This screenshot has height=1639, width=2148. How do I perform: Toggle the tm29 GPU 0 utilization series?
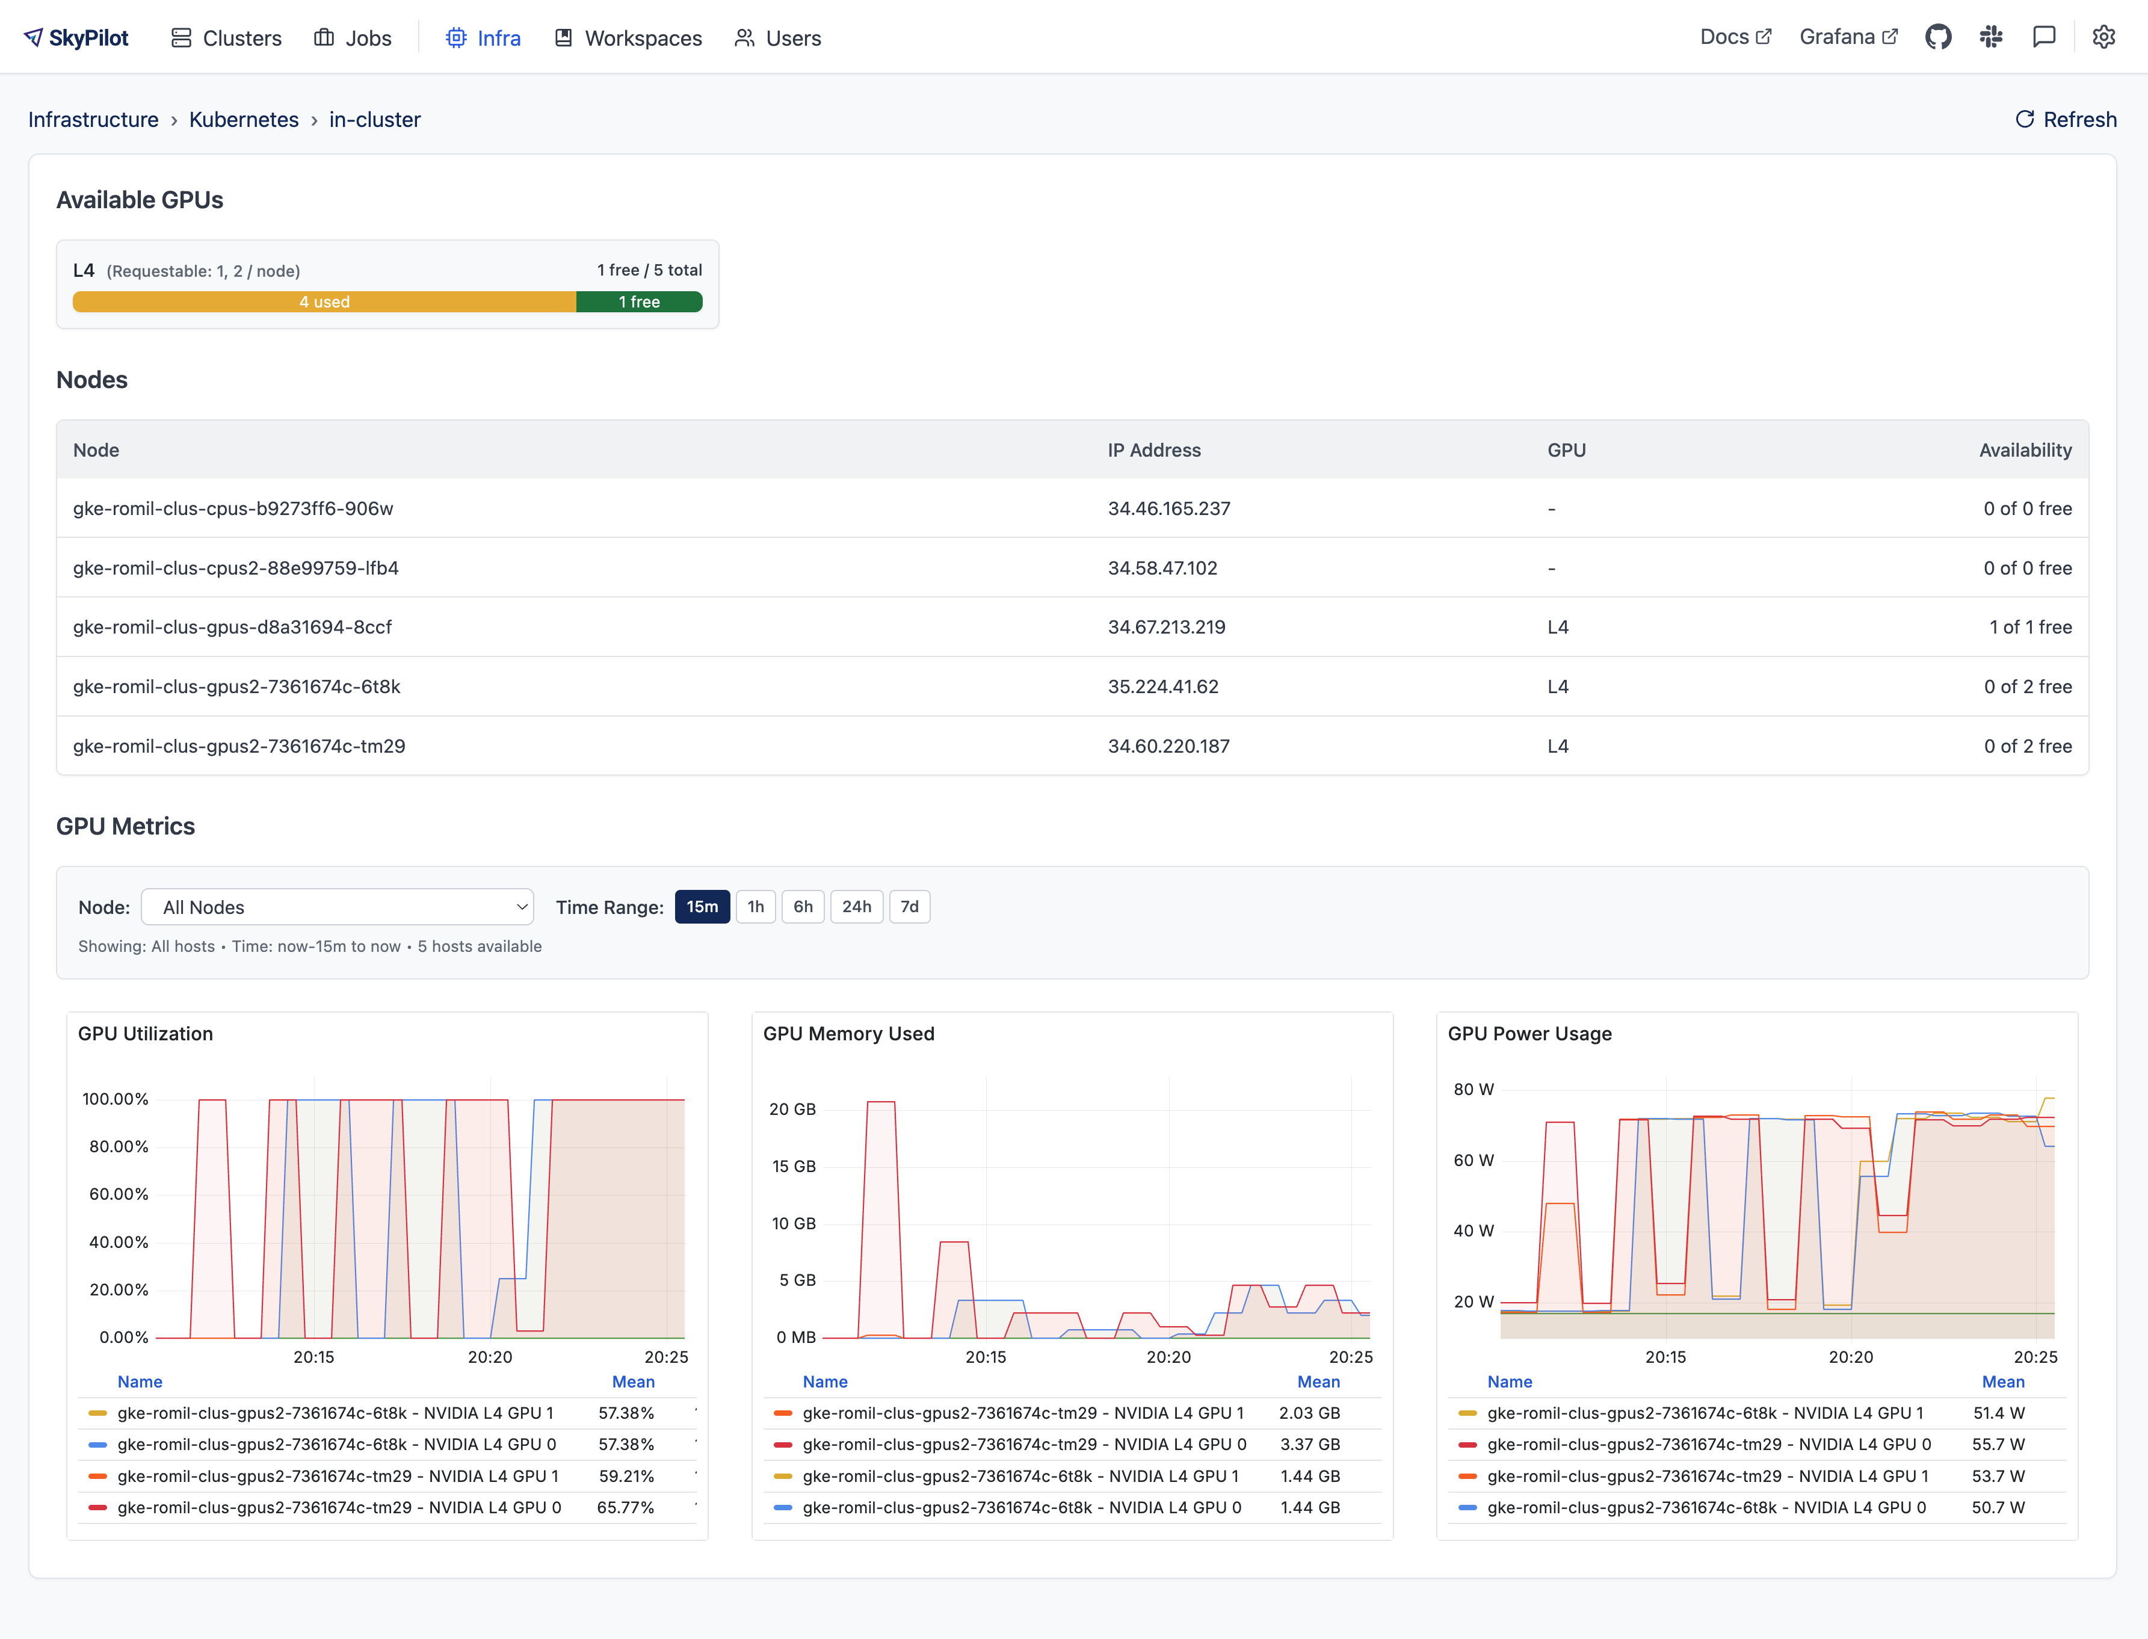pyautogui.click(x=336, y=1507)
